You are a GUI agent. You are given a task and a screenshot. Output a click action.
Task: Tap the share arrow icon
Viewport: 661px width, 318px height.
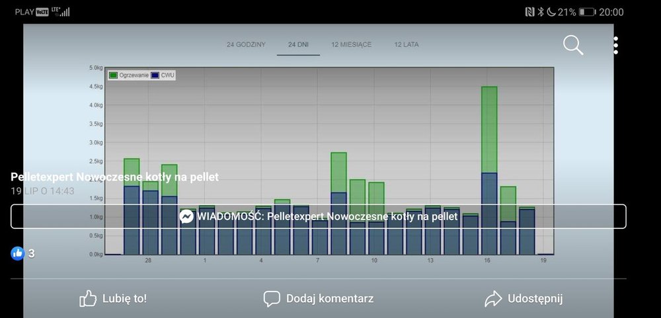point(493,299)
